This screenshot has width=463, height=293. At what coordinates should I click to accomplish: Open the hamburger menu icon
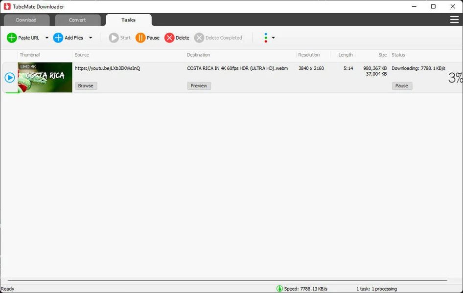point(454,20)
